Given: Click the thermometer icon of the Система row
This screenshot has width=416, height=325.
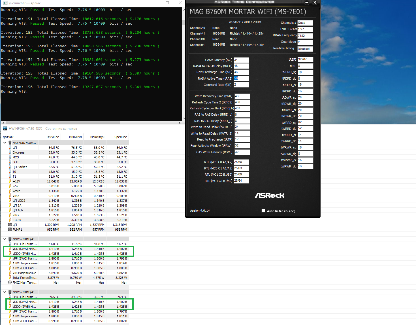Looking at the screenshot, I should tap(10, 152).
